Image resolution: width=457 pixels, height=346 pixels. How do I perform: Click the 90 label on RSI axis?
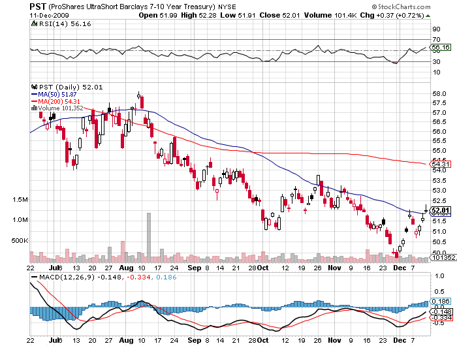click(x=436, y=29)
